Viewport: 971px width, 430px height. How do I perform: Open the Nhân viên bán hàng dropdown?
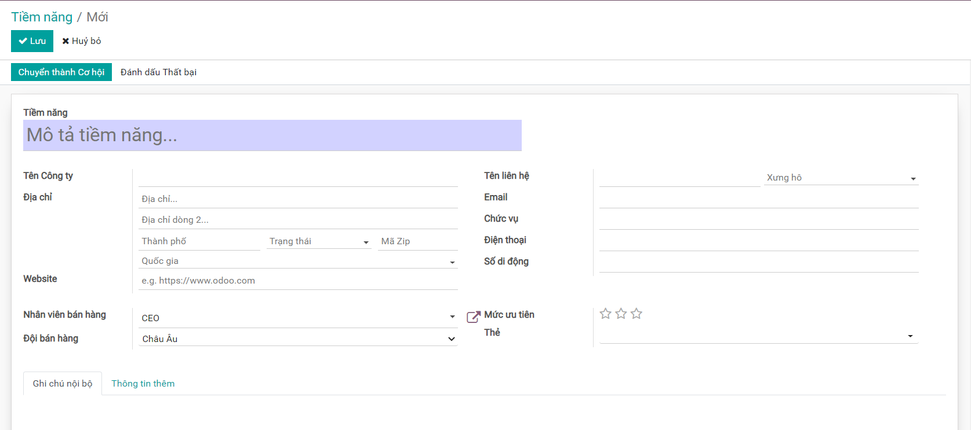tap(297, 318)
